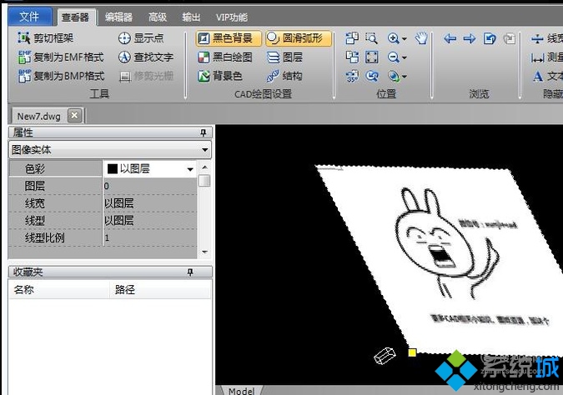Screen dimensions: 563x395
Task: Switch to the 查看器 tab
Action: [x=76, y=17]
